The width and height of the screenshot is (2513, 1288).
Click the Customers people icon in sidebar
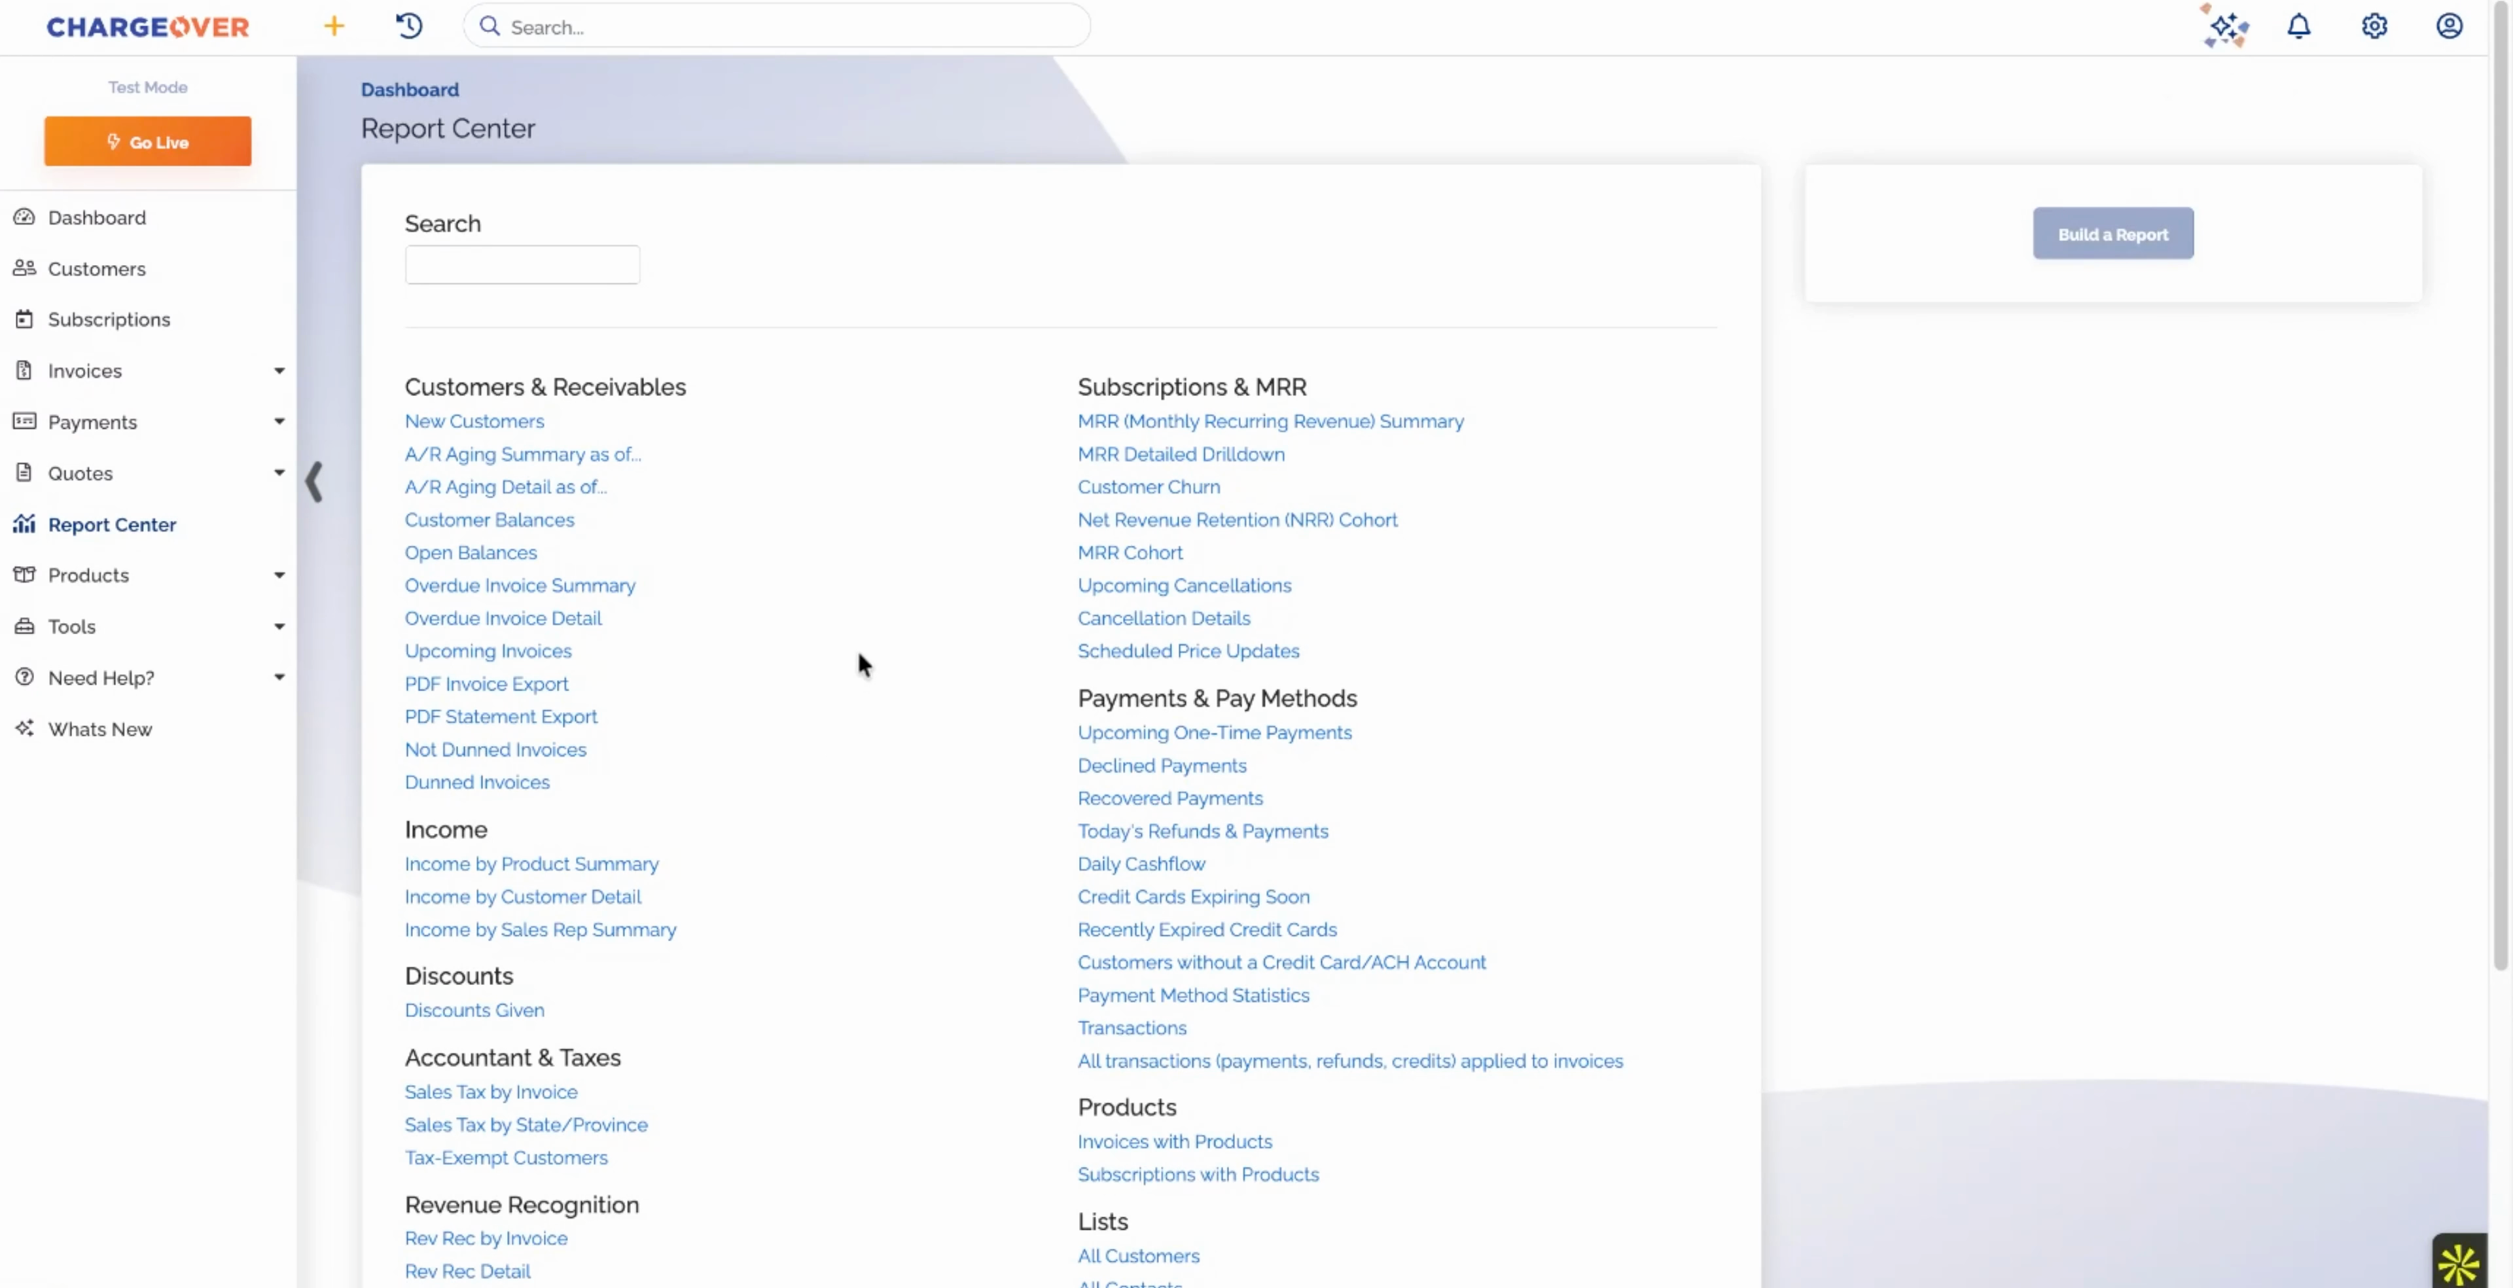(x=24, y=268)
